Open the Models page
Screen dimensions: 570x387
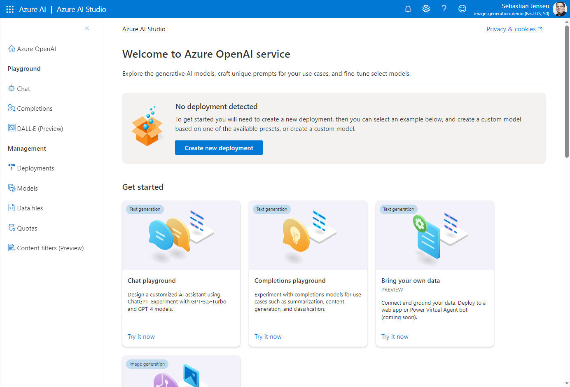[27, 189]
